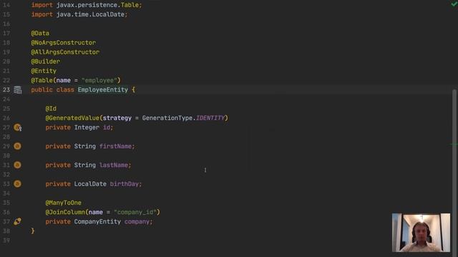Click the green inspection checkmark icon
This screenshot has width=458, height=257.
click(454, 4)
